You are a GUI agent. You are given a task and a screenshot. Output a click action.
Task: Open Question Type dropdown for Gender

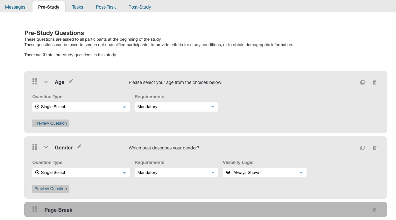(81, 173)
